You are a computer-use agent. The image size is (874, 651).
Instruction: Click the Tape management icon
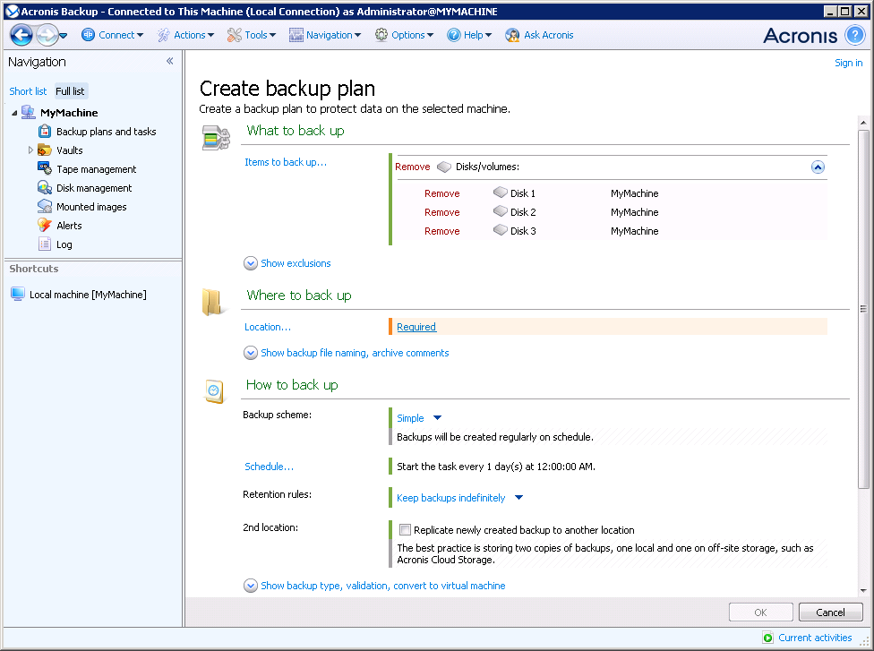tap(45, 168)
